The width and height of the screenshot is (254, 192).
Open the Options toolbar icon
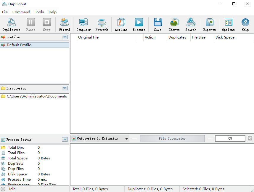[x=228, y=25]
